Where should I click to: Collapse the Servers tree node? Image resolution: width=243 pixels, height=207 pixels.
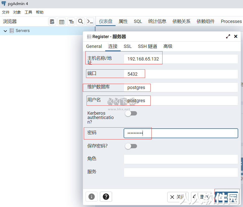tap(5, 31)
